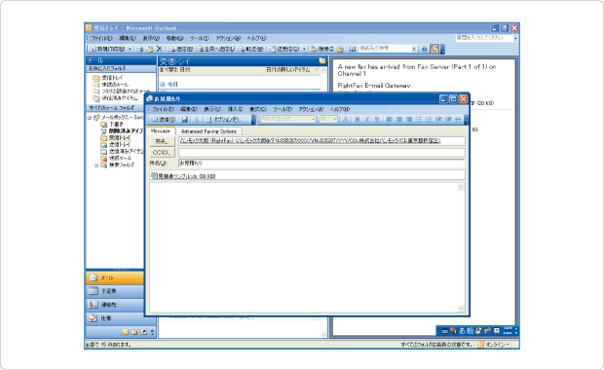The width and height of the screenshot is (604, 370).
Task: Click the folder list icon at the navigation pane bottom
Action: point(134,332)
